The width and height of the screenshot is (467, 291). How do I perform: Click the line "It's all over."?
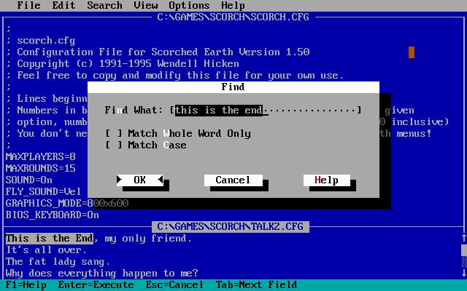[x=46, y=250]
